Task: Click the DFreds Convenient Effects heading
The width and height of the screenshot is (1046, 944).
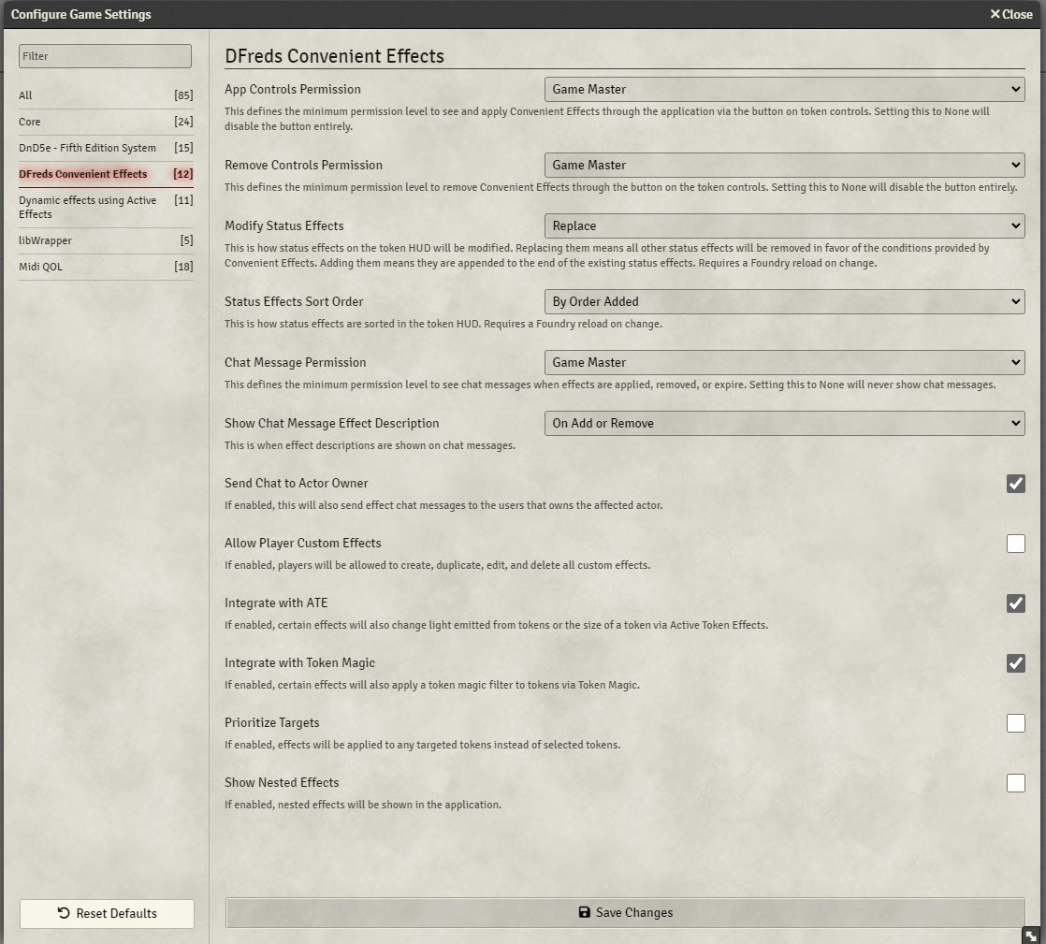Action: coord(334,56)
